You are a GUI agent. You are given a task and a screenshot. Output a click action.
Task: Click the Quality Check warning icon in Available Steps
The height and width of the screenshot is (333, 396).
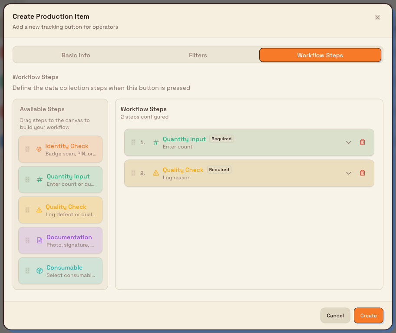click(39, 210)
